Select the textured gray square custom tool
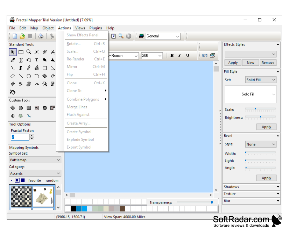Viewport: 289px width, 235px height. tap(29, 108)
